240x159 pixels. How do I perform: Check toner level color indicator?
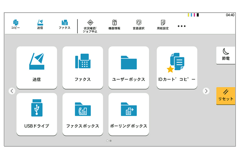coord(193,15)
